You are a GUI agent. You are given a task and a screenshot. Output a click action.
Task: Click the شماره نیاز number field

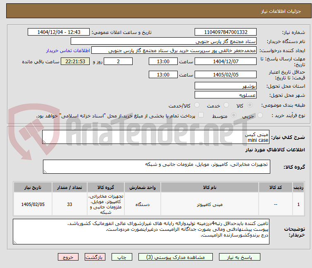pyautogui.click(x=226, y=32)
